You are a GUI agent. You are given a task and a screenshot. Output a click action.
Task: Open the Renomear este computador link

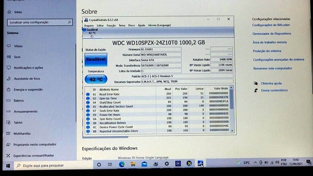click(273, 68)
